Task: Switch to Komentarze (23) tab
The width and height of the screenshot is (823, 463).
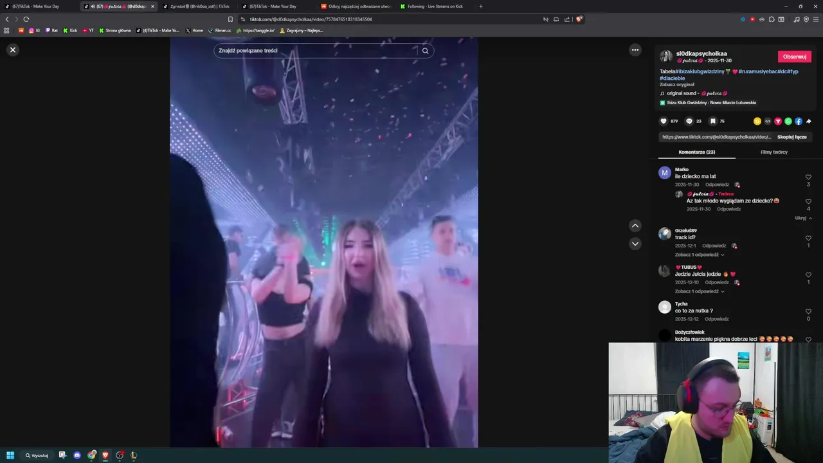Action: tap(697, 152)
